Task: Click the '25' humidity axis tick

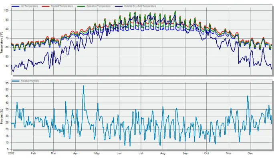Action: coord(7,123)
